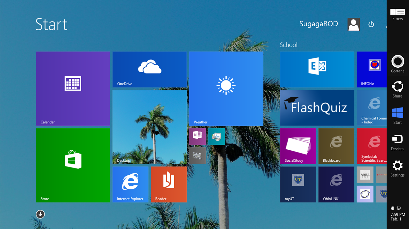Viewport: 409px width, 229px height.
Task: Click the battery status icon
Action: (x=392, y=208)
